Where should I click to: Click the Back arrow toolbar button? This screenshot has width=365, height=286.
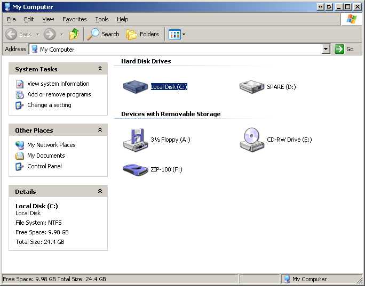tap(11, 34)
